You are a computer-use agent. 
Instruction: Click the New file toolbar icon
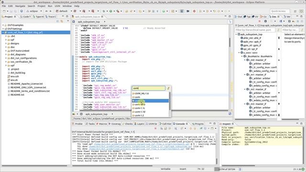pos(4,11)
